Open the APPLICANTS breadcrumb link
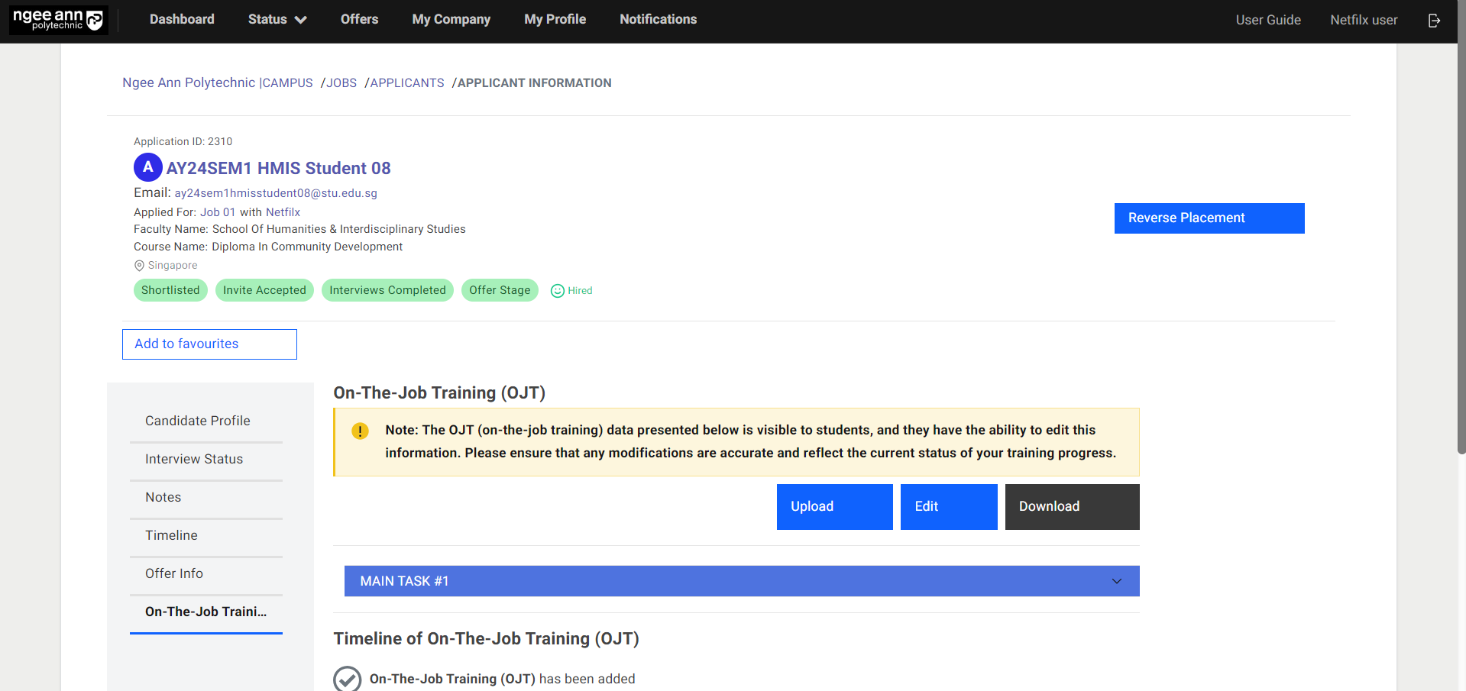 click(406, 83)
